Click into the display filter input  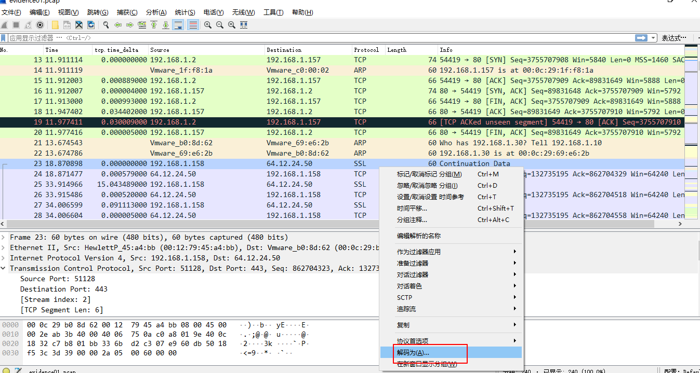click(x=321, y=38)
